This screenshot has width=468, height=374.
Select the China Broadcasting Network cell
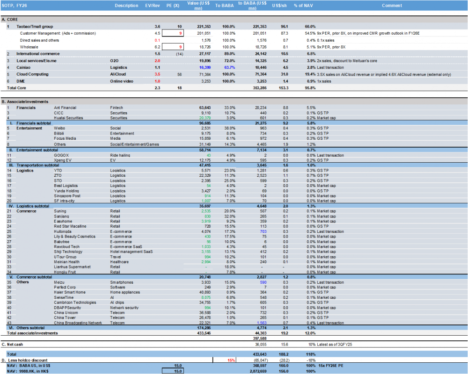[78, 323]
